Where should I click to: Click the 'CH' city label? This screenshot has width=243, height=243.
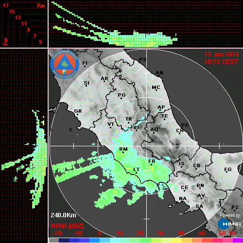pyautogui.click(x=180, y=131)
